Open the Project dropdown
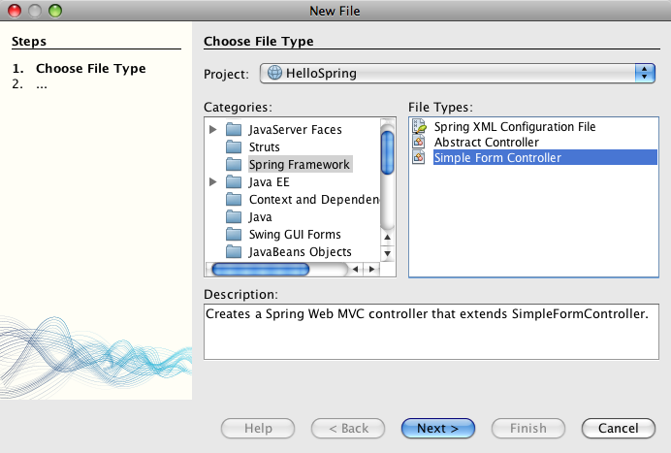 click(644, 73)
